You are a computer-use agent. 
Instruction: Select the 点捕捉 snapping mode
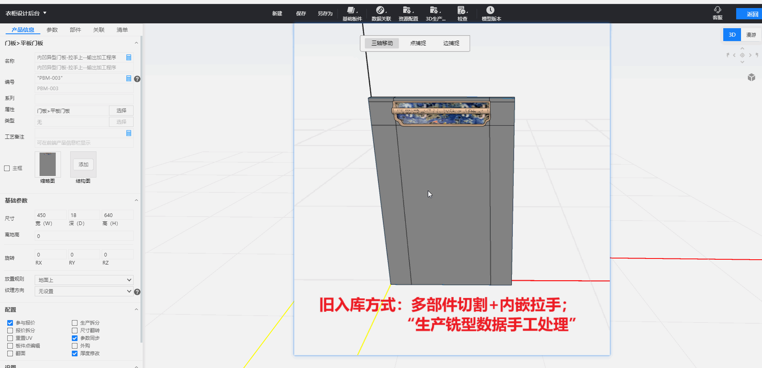point(418,43)
